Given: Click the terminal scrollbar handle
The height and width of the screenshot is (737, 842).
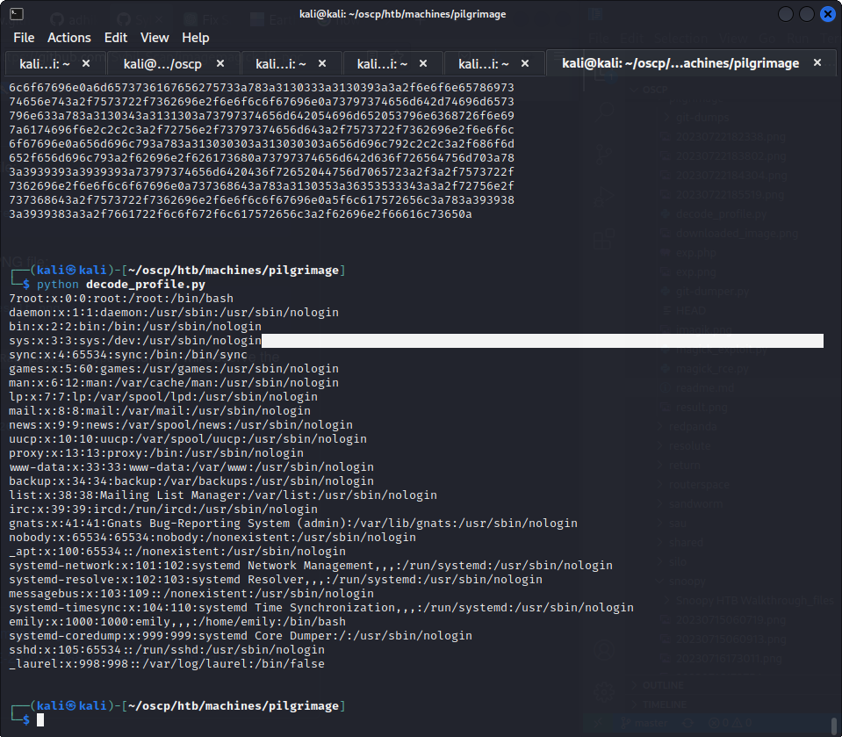Looking at the screenshot, I should (834, 727).
